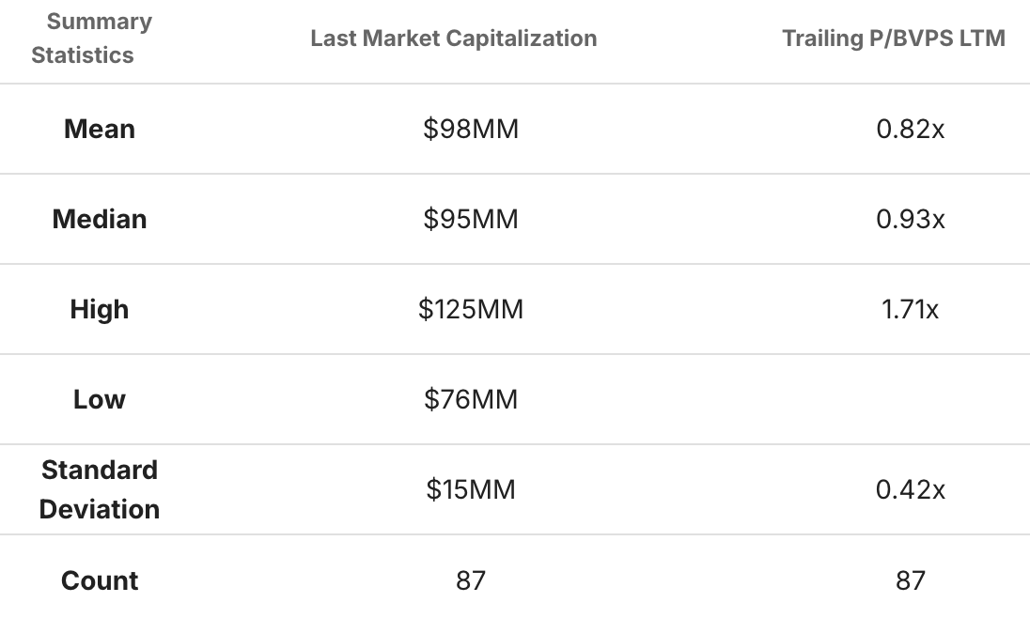Select the High row label
Image resolution: width=1030 pixels, height=618 pixels.
[100, 309]
